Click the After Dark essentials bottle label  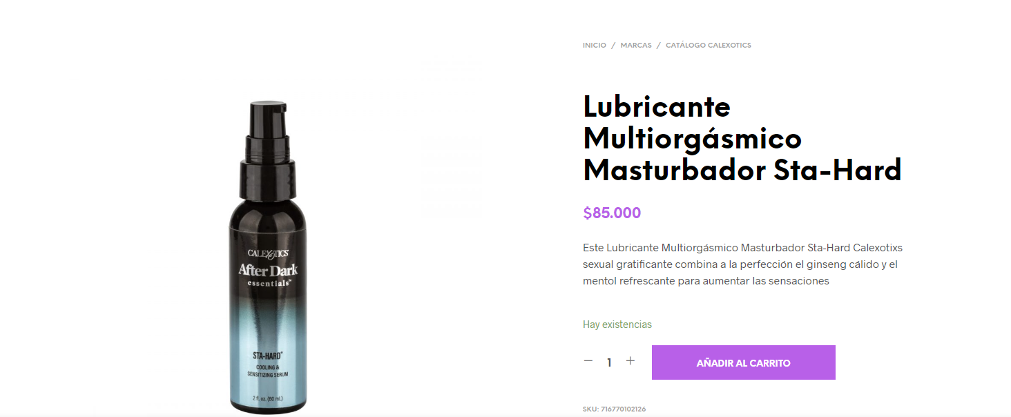268,274
